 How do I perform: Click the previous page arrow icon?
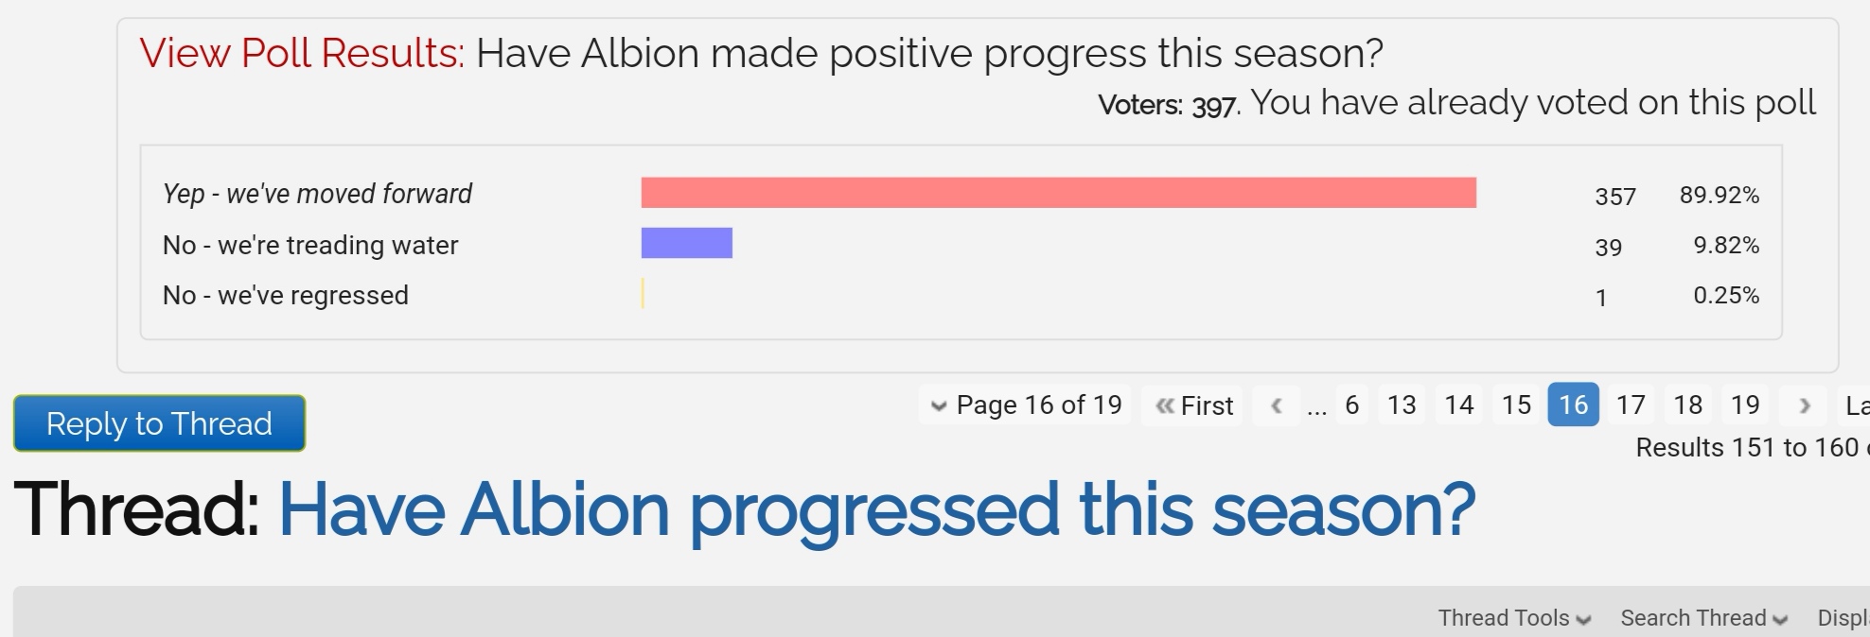[1277, 405]
